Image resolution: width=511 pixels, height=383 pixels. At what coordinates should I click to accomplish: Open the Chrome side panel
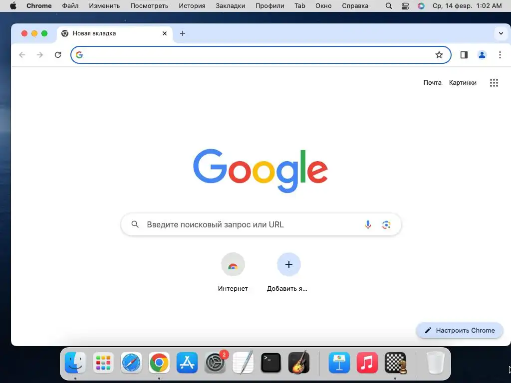(464, 55)
